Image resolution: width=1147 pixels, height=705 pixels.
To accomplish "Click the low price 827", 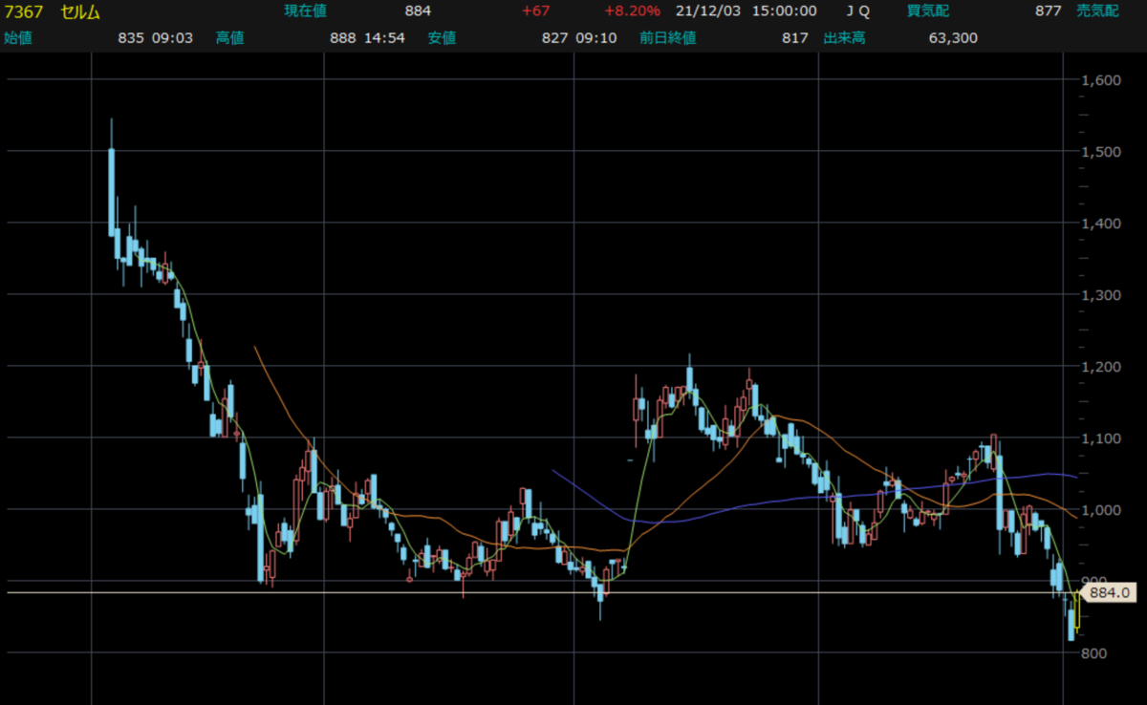I will point(554,38).
